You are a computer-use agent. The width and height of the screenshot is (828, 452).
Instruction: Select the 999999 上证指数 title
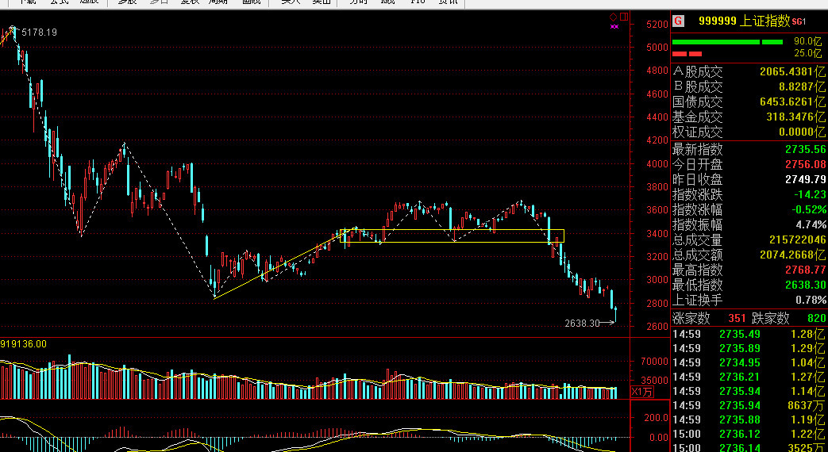click(745, 21)
